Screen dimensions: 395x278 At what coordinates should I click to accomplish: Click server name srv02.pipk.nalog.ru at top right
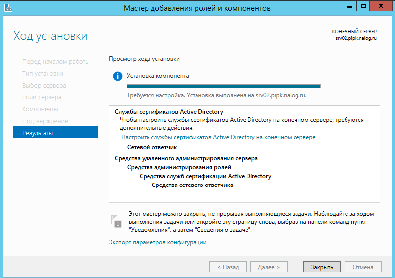[x=356, y=38]
